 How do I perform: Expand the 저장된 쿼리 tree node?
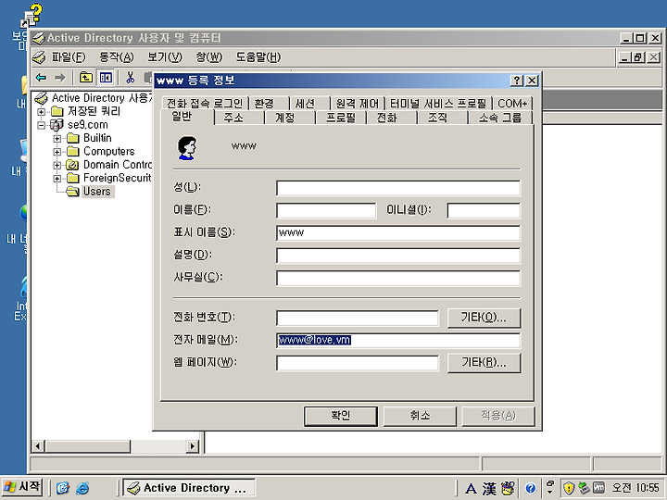tap(41, 112)
